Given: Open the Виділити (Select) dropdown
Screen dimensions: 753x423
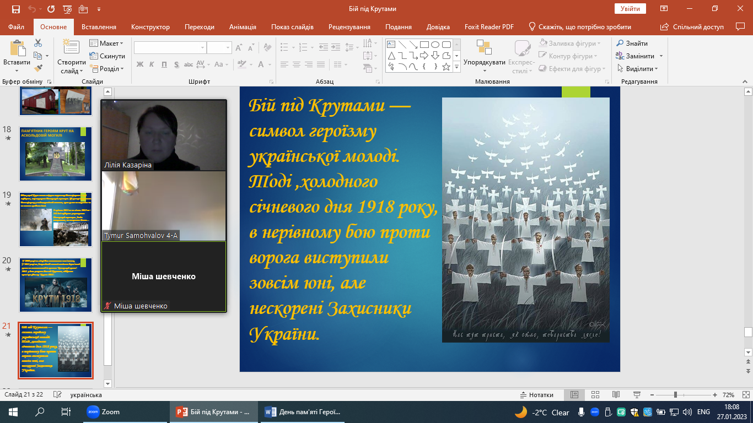Looking at the screenshot, I should pyautogui.click(x=637, y=69).
